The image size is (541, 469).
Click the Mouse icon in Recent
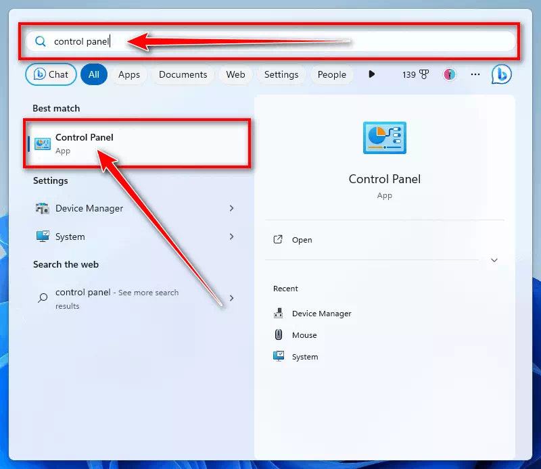coord(279,335)
